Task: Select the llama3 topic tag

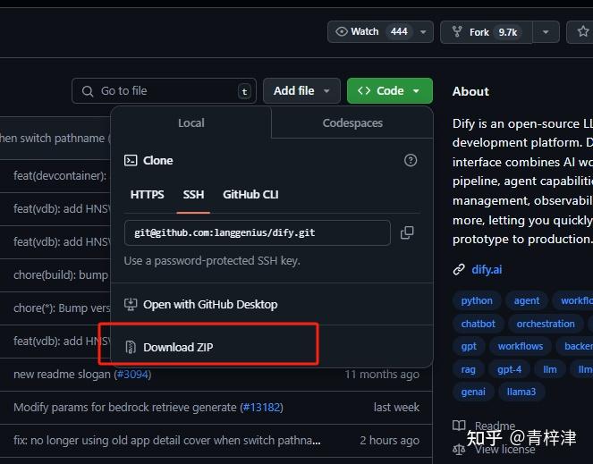Action: coord(521,392)
